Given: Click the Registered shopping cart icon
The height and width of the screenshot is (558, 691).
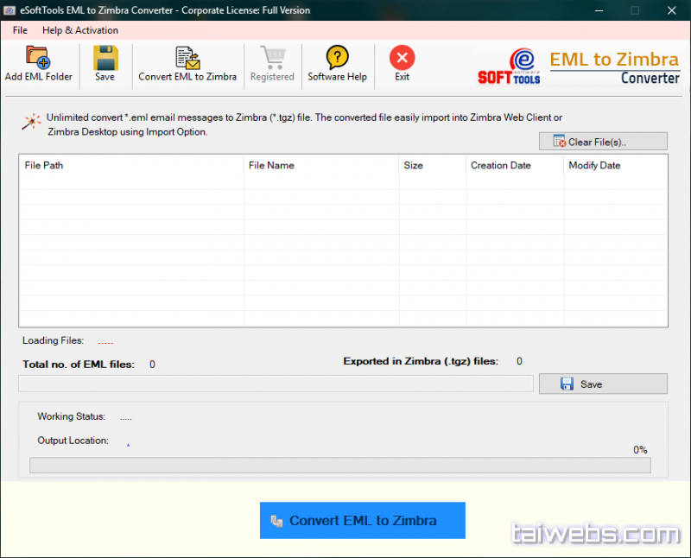Looking at the screenshot, I should pos(272,57).
